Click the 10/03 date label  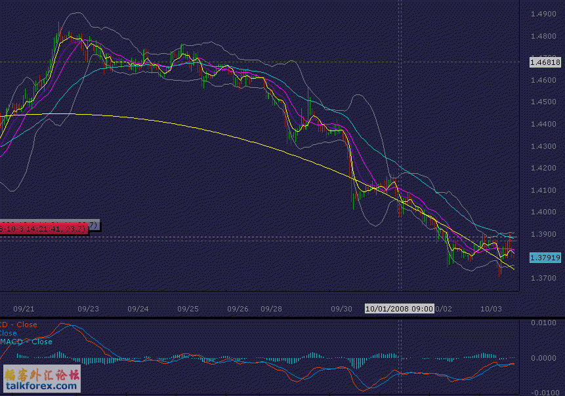click(x=491, y=309)
